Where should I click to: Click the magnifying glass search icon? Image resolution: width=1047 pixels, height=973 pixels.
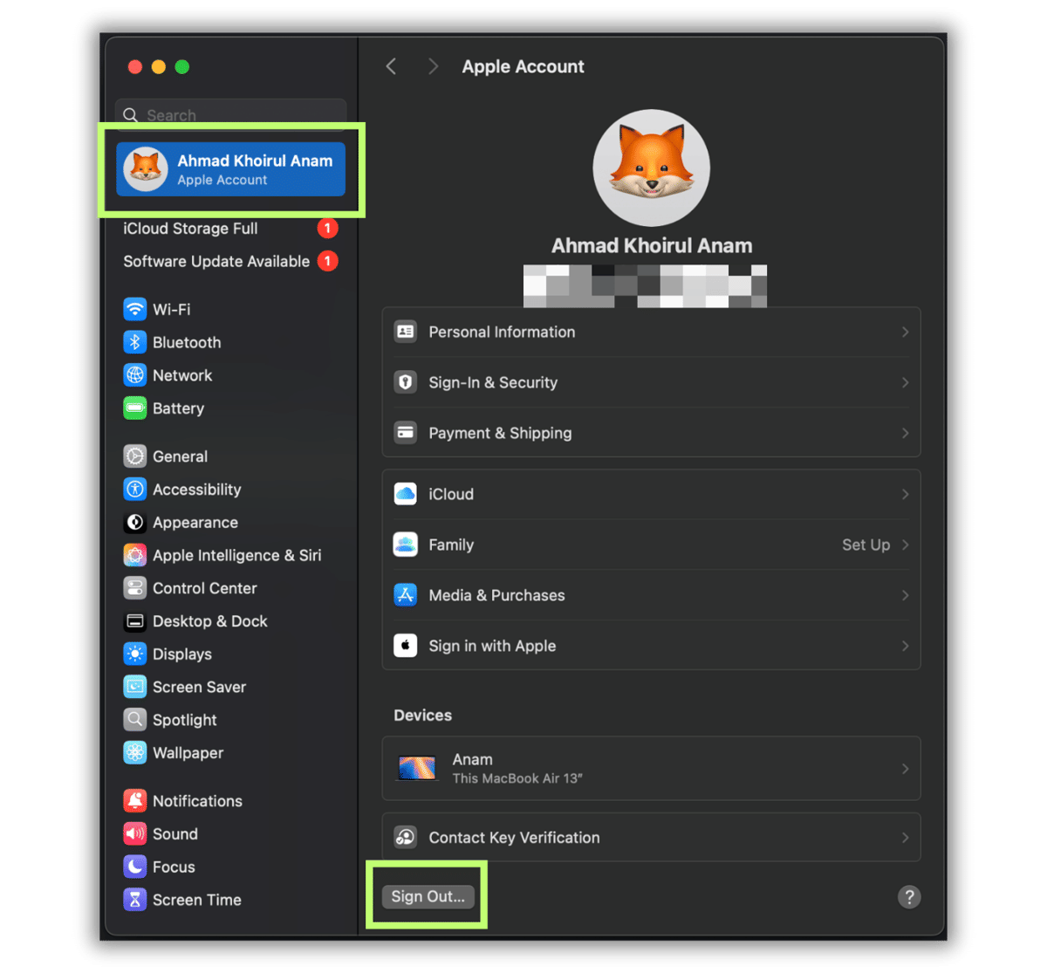[131, 115]
